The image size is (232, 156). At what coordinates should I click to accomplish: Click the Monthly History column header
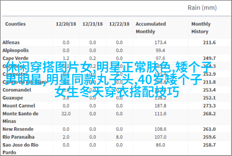pyautogui.click(x=201, y=28)
